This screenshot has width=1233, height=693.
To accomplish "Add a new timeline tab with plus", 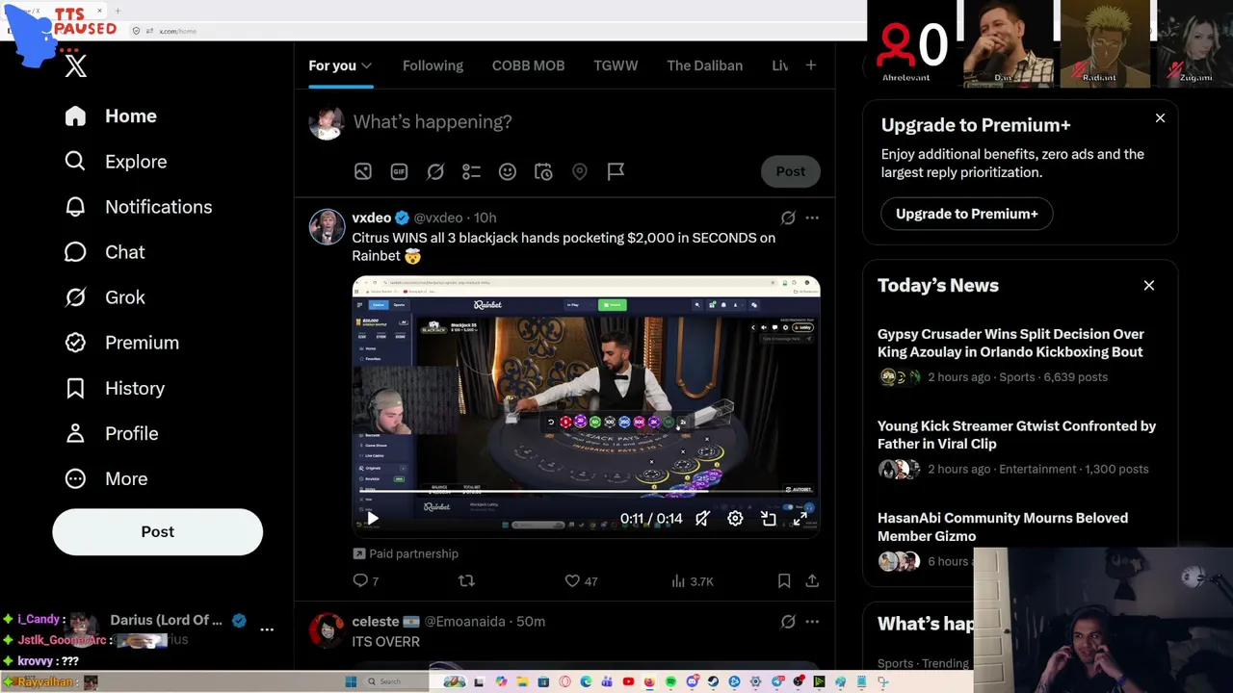I will tap(811, 65).
